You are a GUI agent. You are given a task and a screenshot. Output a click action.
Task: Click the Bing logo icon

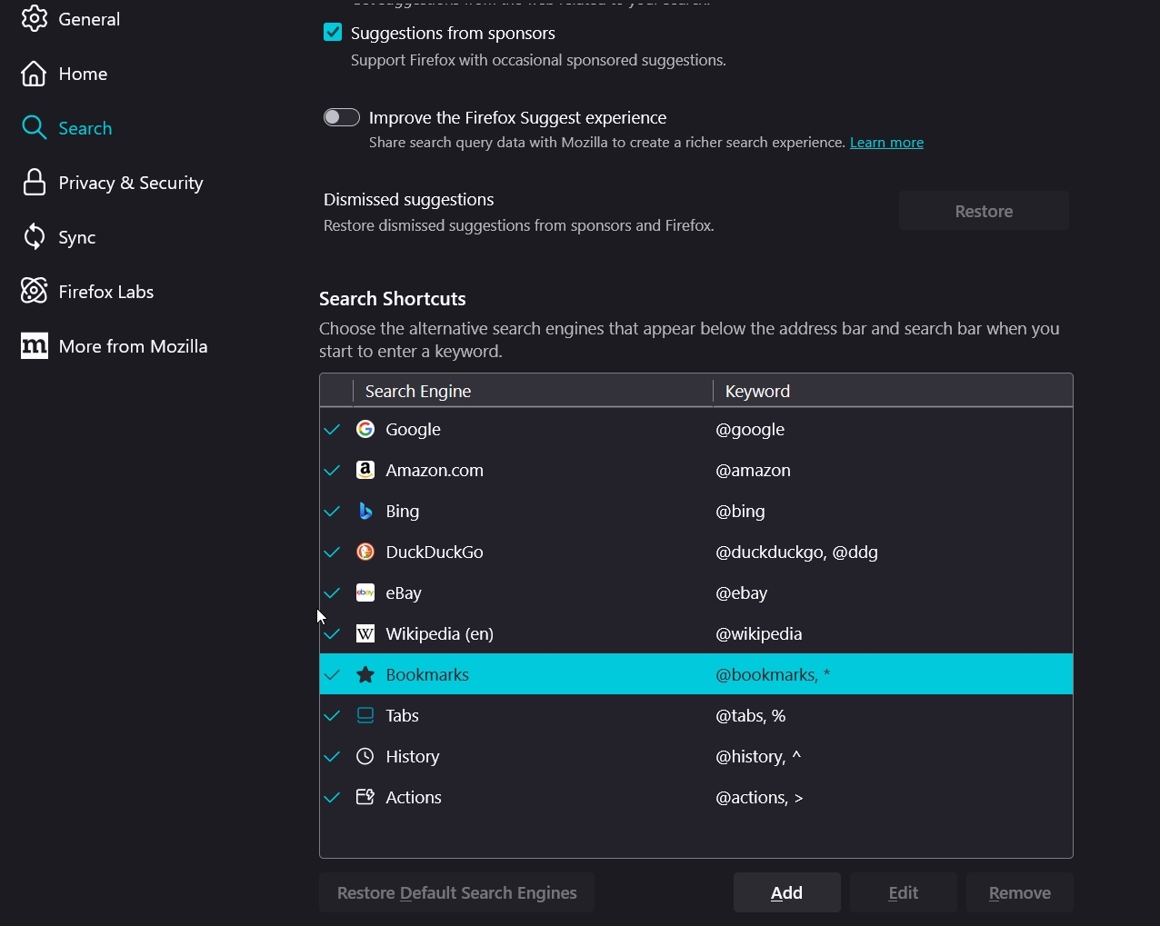(x=365, y=511)
